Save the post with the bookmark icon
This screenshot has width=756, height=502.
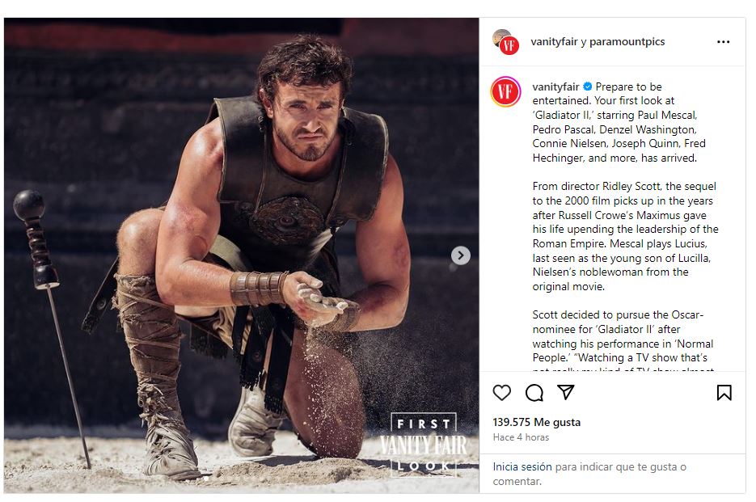click(724, 393)
